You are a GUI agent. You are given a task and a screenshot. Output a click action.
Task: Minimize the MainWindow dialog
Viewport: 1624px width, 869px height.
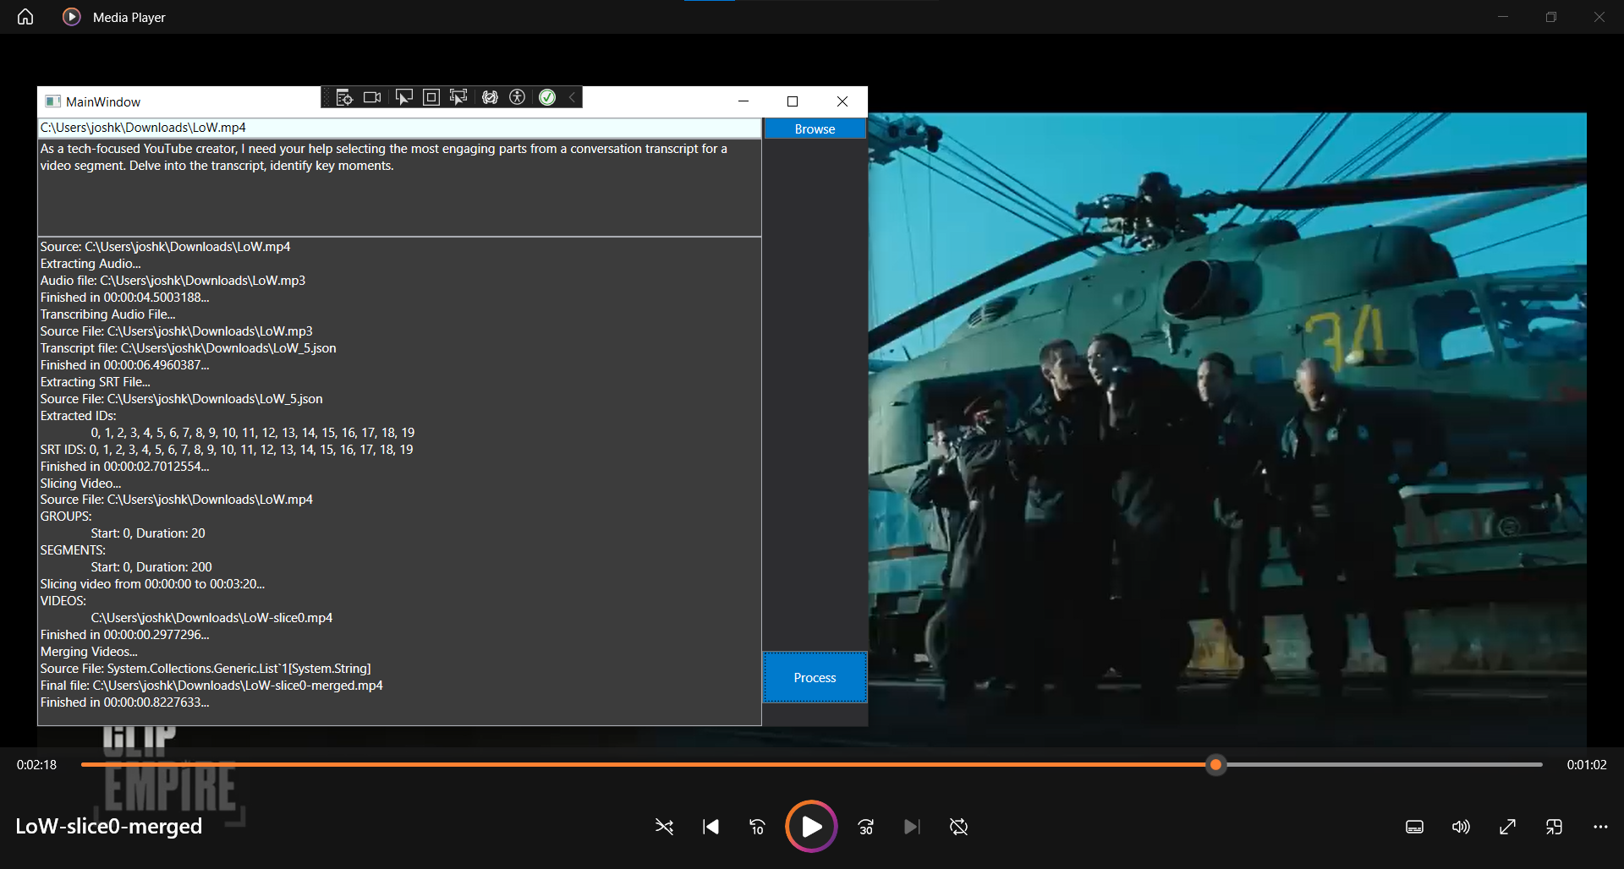pos(743,101)
